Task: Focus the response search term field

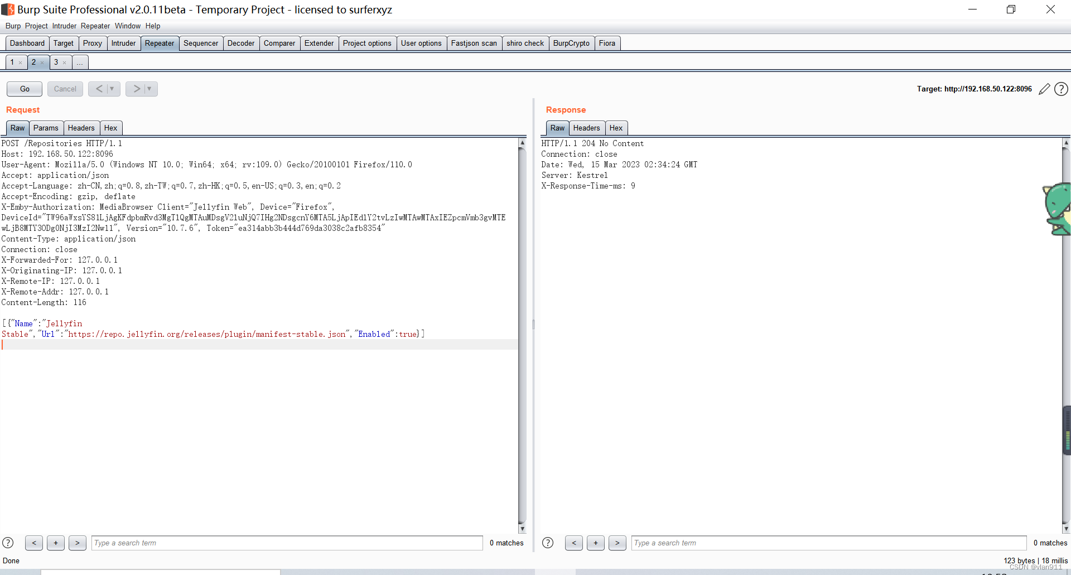Action: point(829,543)
